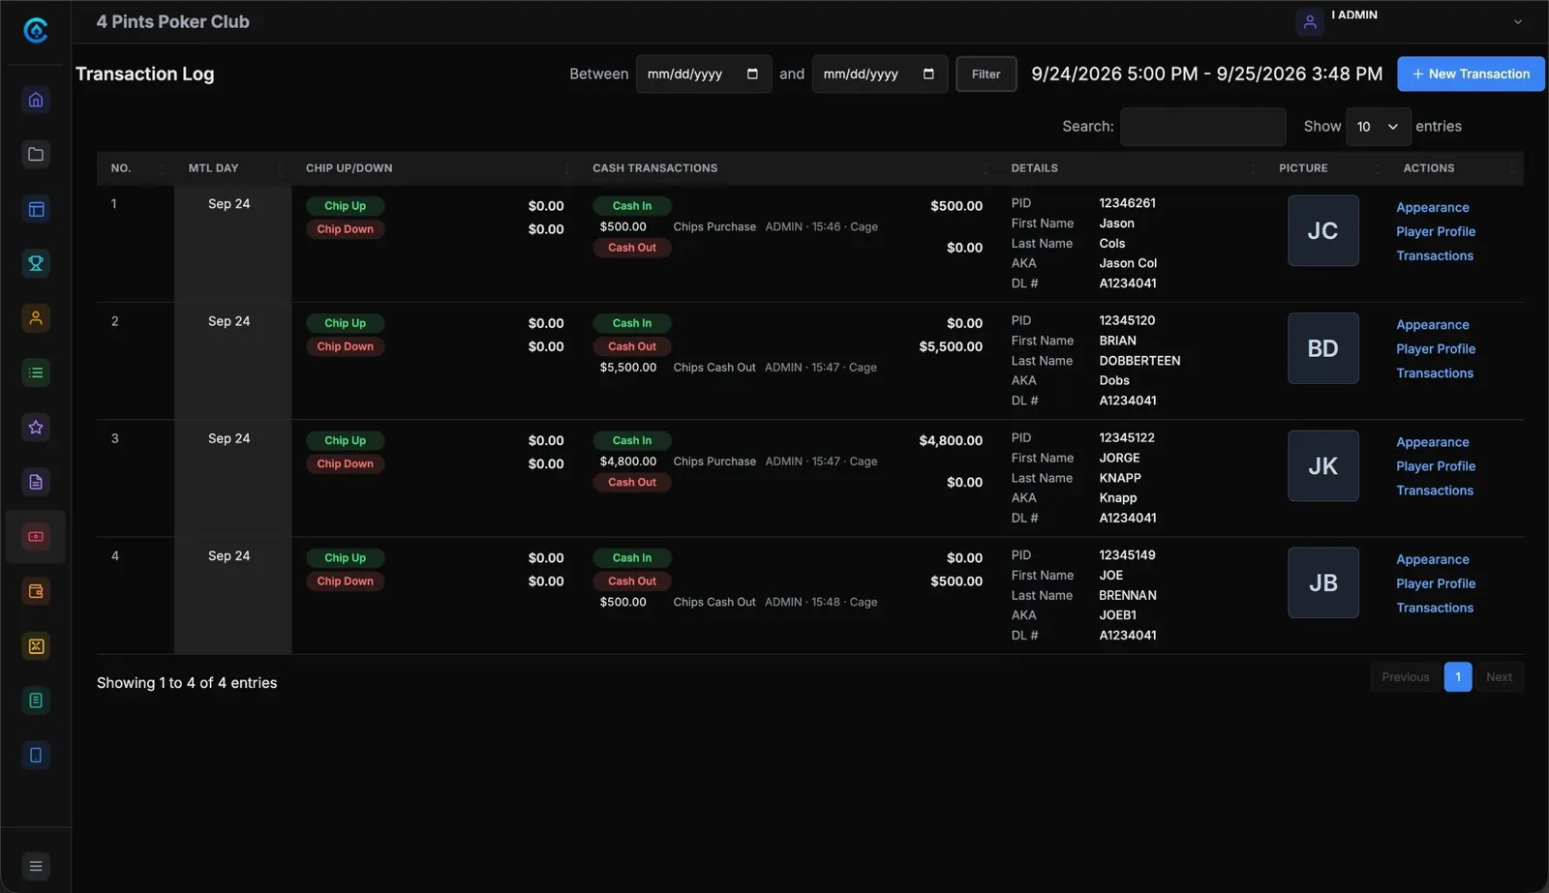Open the home icon in sidebar

pos(36,100)
